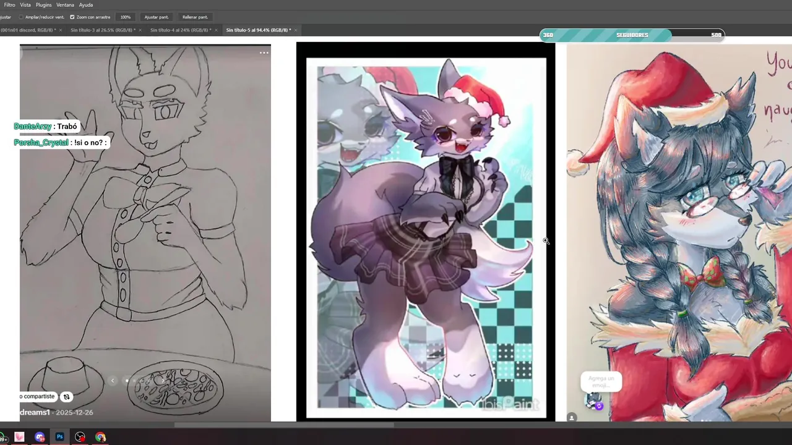The width and height of the screenshot is (792, 445).
Task: Click the dreams1 username
Action: pyautogui.click(x=34, y=412)
